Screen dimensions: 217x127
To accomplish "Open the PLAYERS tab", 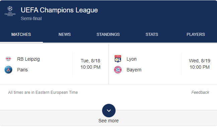I will click(x=196, y=34).
